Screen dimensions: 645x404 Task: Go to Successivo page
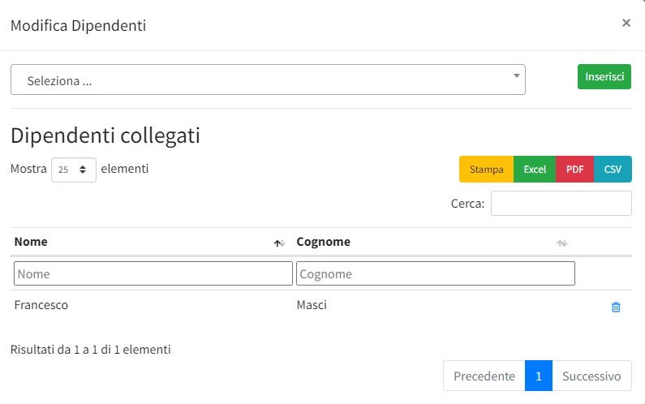coord(591,376)
